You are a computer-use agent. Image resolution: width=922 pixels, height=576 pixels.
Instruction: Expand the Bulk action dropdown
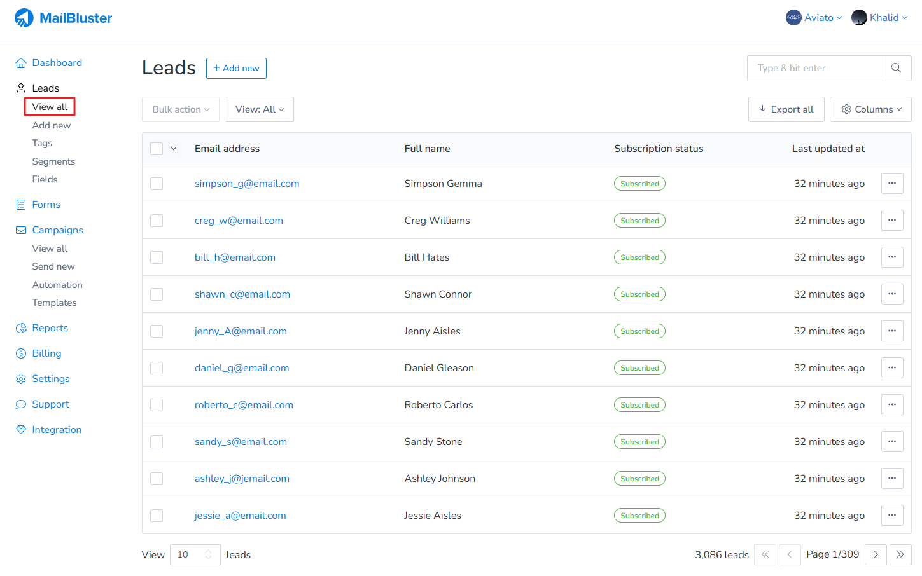tap(181, 109)
